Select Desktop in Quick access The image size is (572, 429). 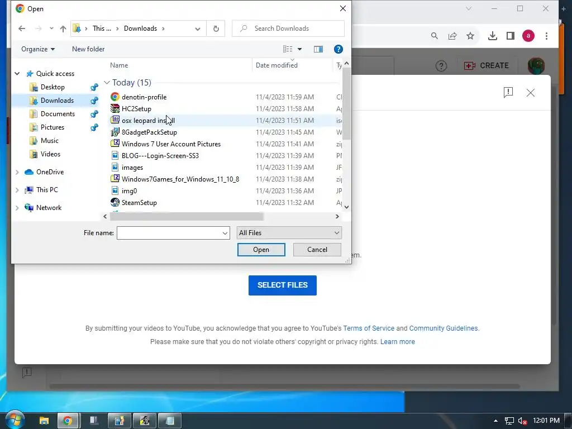[53, 87]
